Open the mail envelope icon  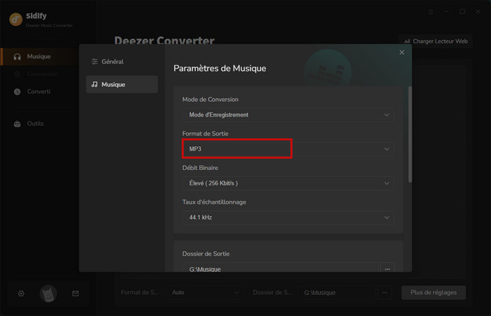point(75,293)
